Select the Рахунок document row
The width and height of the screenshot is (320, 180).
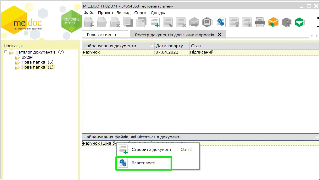(x=201, y=52)
